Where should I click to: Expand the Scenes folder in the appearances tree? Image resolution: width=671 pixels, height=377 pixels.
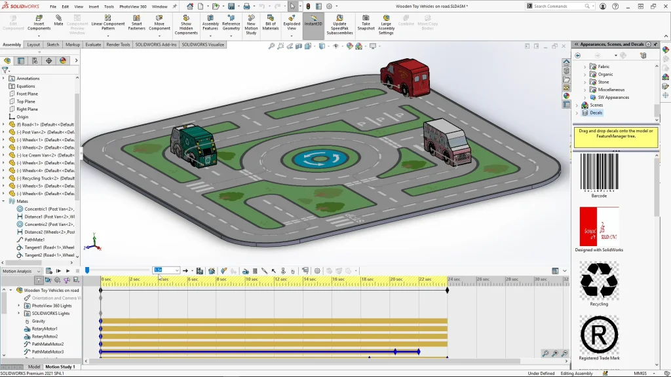(x=577, y=105)
